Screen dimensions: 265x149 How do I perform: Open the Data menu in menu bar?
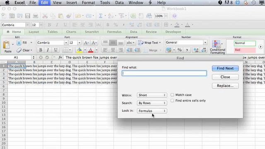119,3
